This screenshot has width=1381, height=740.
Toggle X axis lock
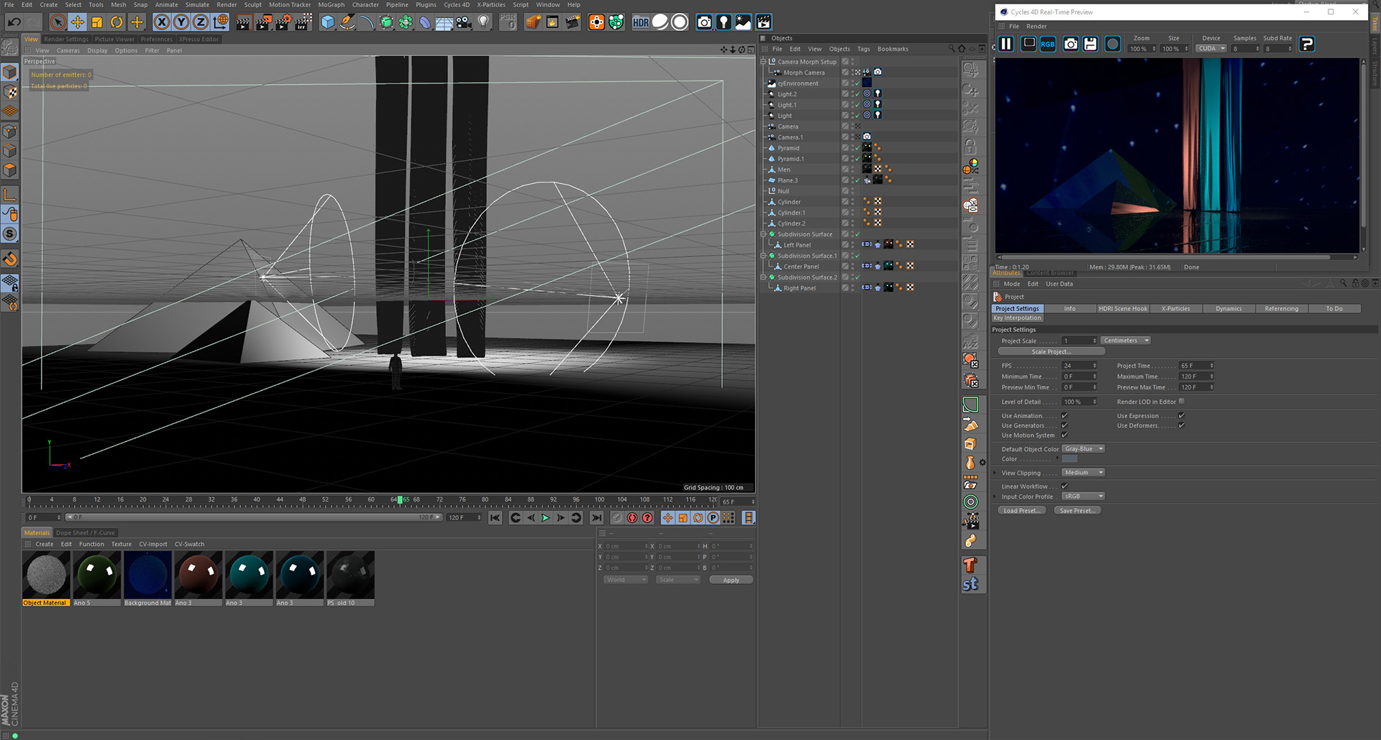click(162, 22)
